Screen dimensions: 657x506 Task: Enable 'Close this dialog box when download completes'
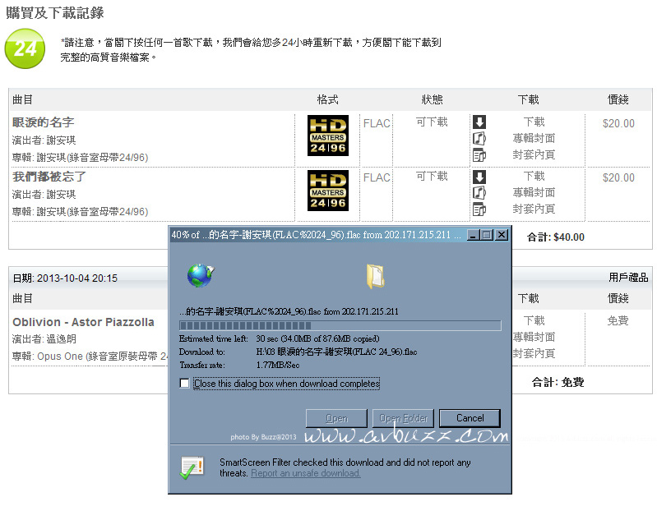(185, 384)
